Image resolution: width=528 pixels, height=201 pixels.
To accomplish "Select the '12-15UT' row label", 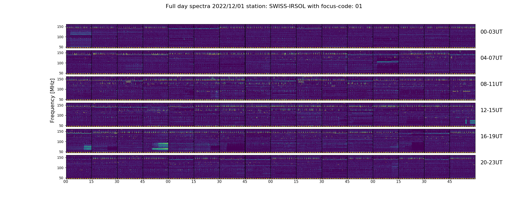I will coord(491,110).
